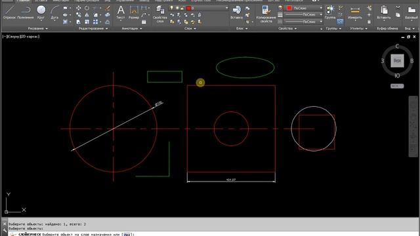Activate the Offset edit tool
The height and width of the screenshot is (236, 420).
(x=108, y=22)
